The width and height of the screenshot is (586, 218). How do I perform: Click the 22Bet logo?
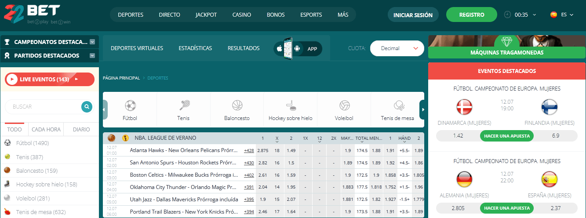tap(32, 15)
